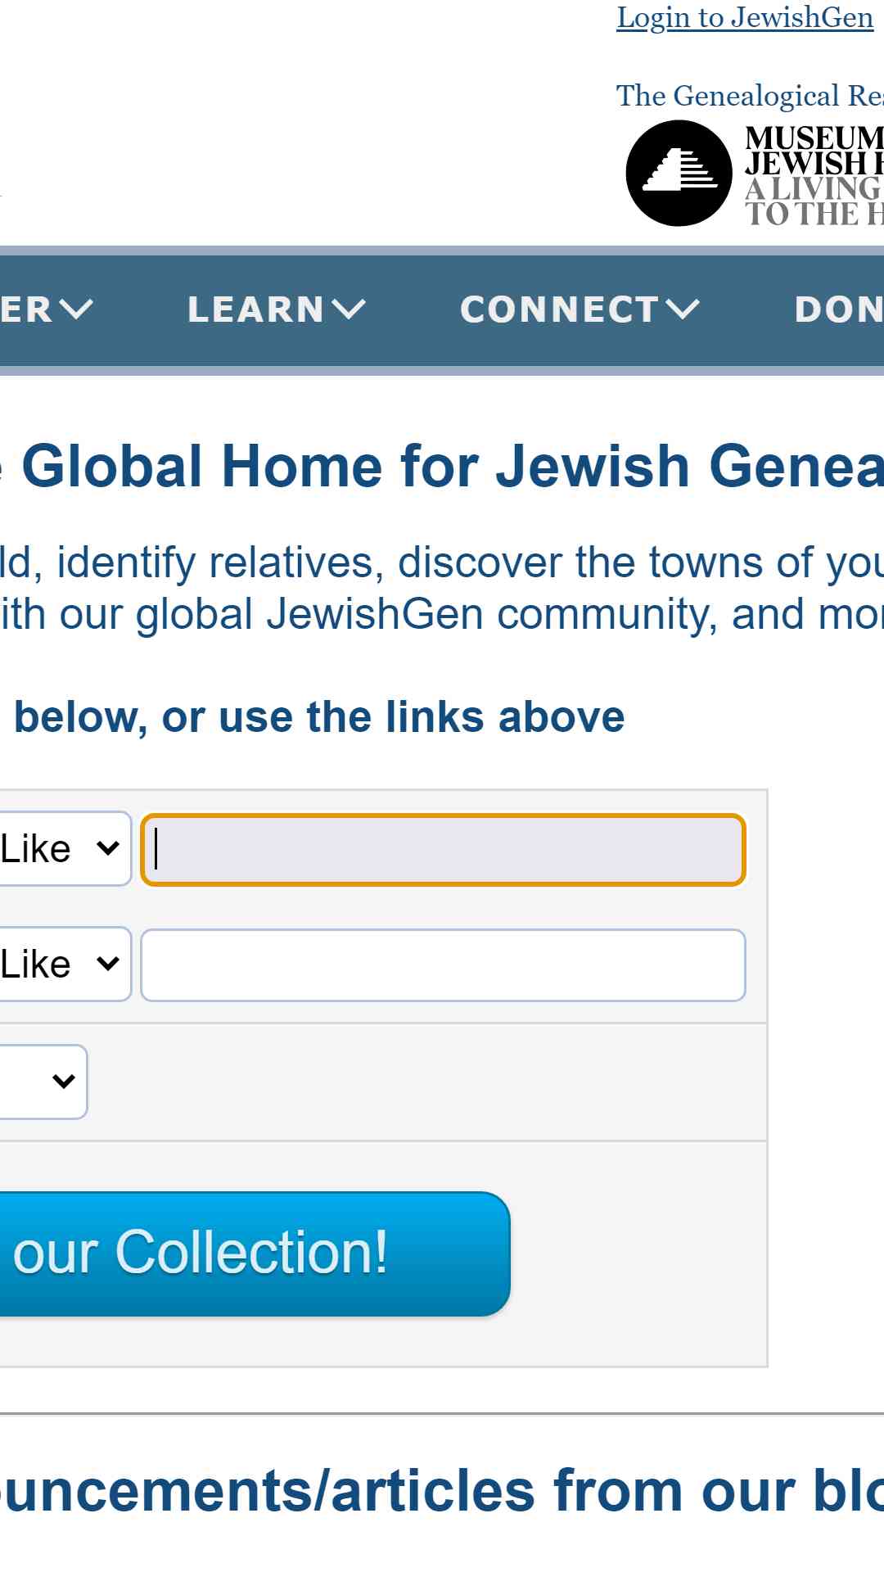The width and height of the screenshot is (884, 1572).
Task: Click The Genealogical Research tagline text
Action: pyautogui.click(x=750, y=96)
